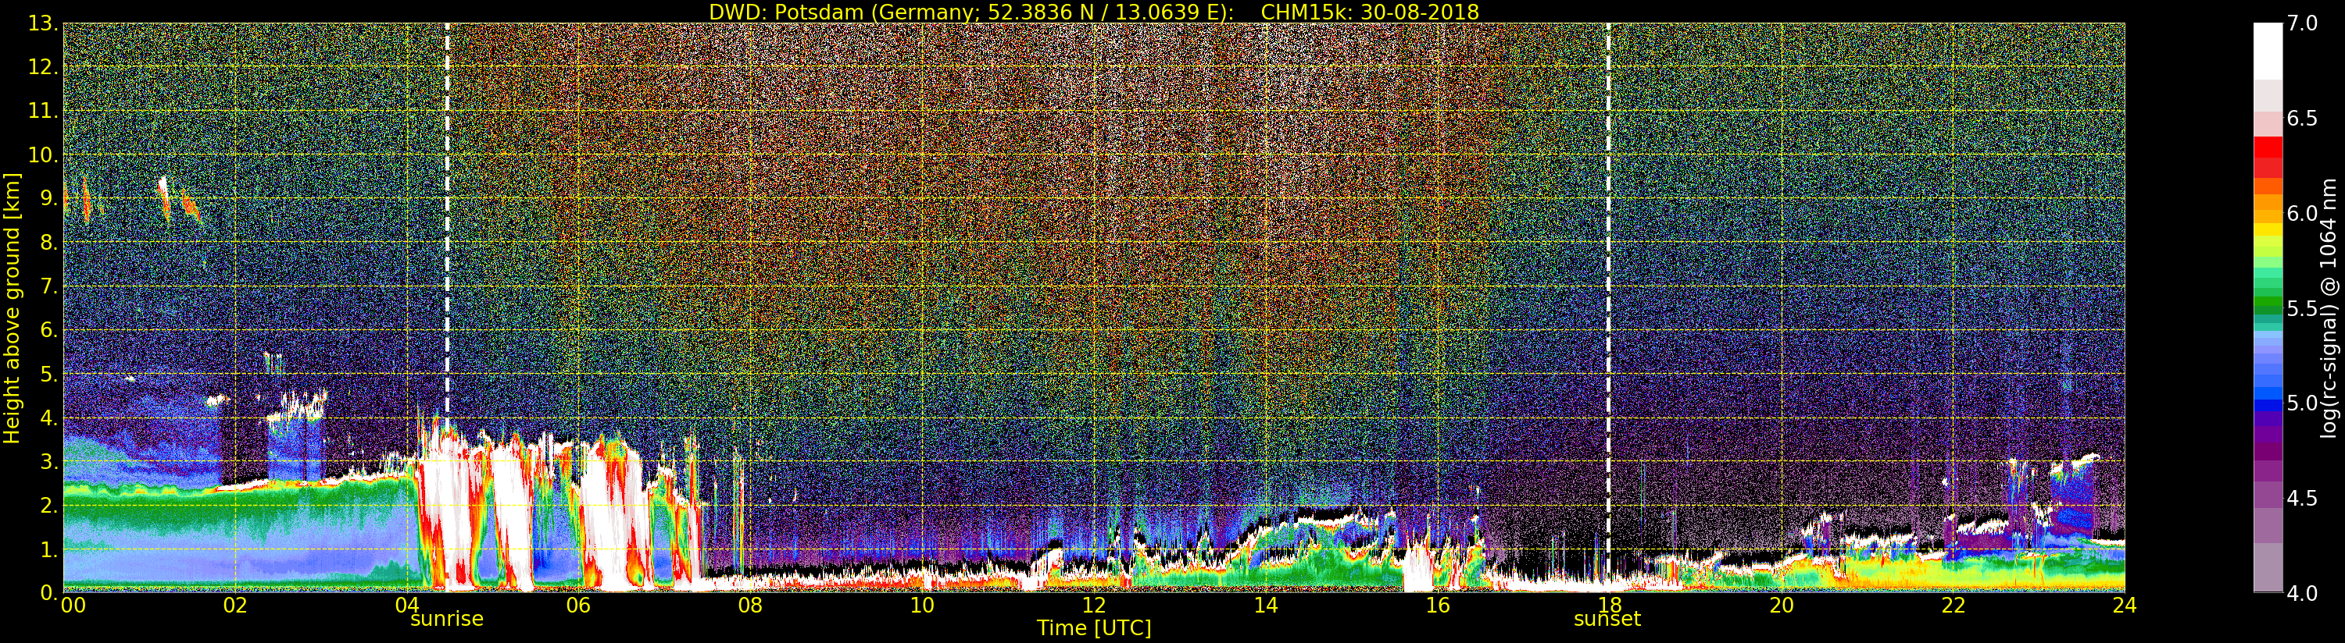Click the '4.0' colorbar tick label
This screenshot has width=2345, height=643.
coord(2302,594)
